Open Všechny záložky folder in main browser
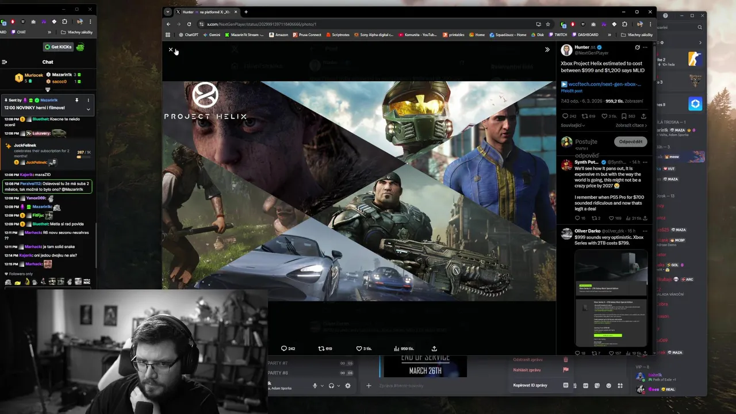The image size is (736, 414). coord(637,34)
